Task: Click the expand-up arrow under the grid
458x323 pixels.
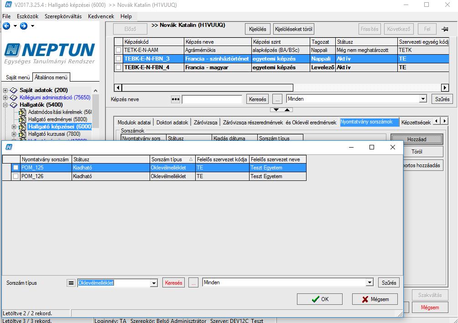Action: click(287, 110)
